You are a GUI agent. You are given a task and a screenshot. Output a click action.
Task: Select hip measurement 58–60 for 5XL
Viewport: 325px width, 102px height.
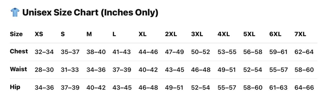click(x=253, y=88)
